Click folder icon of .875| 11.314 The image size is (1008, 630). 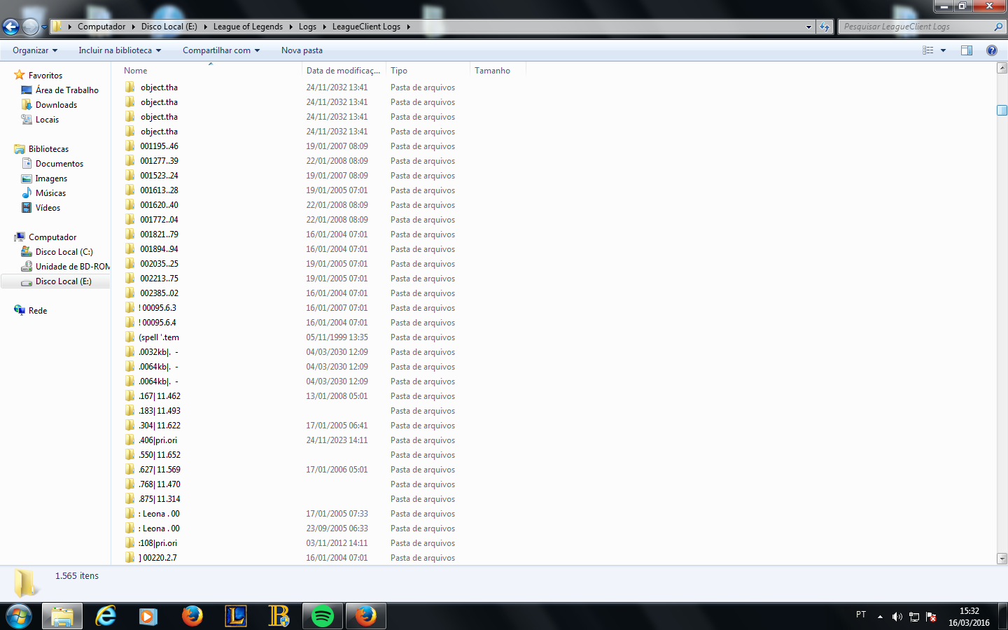[129, 499]
